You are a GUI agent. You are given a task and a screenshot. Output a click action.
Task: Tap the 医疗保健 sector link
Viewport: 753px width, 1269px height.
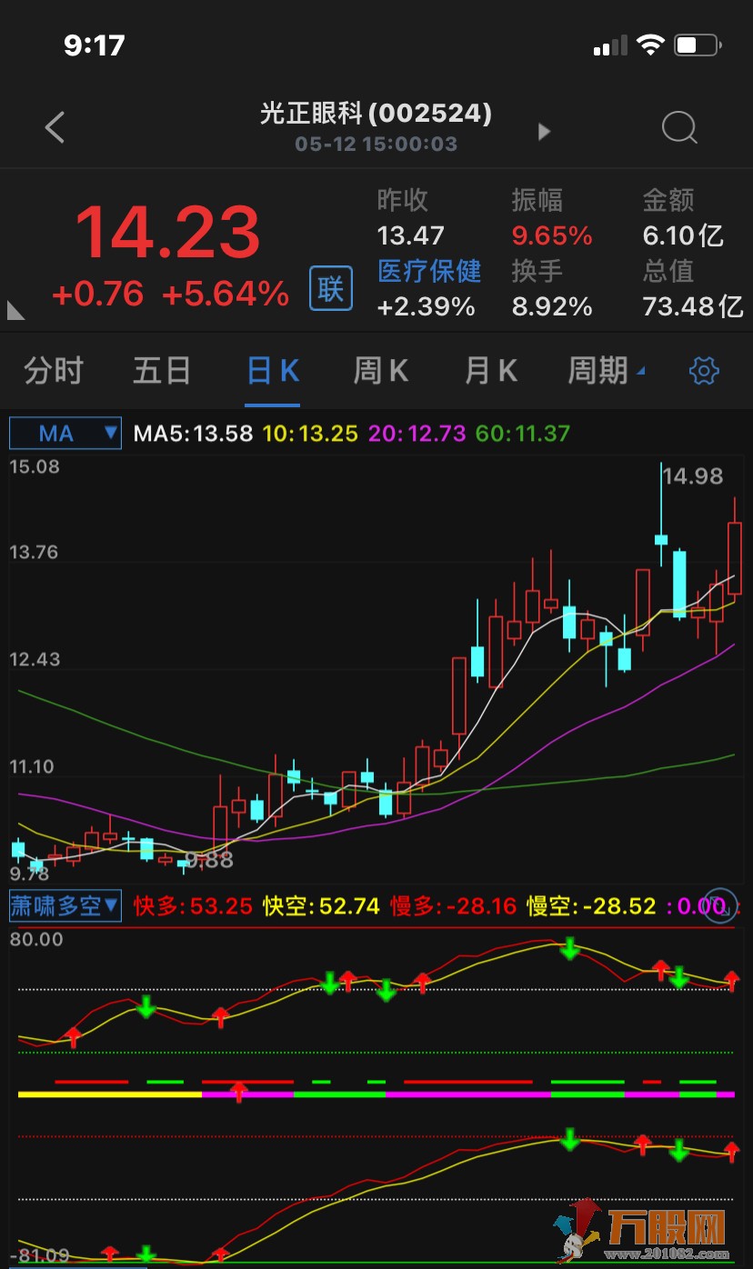coord(429,271)
